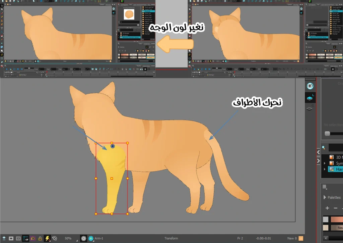This screenshot has height=243, width=343.
Task: Open the Colour view hamburger menu
Action: 325,187
